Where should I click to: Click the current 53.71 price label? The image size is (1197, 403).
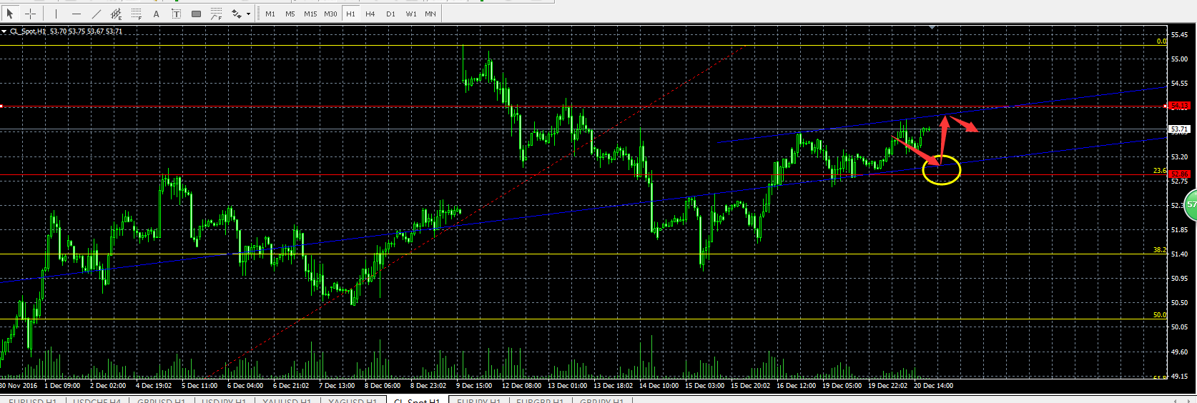(1180, 129)
